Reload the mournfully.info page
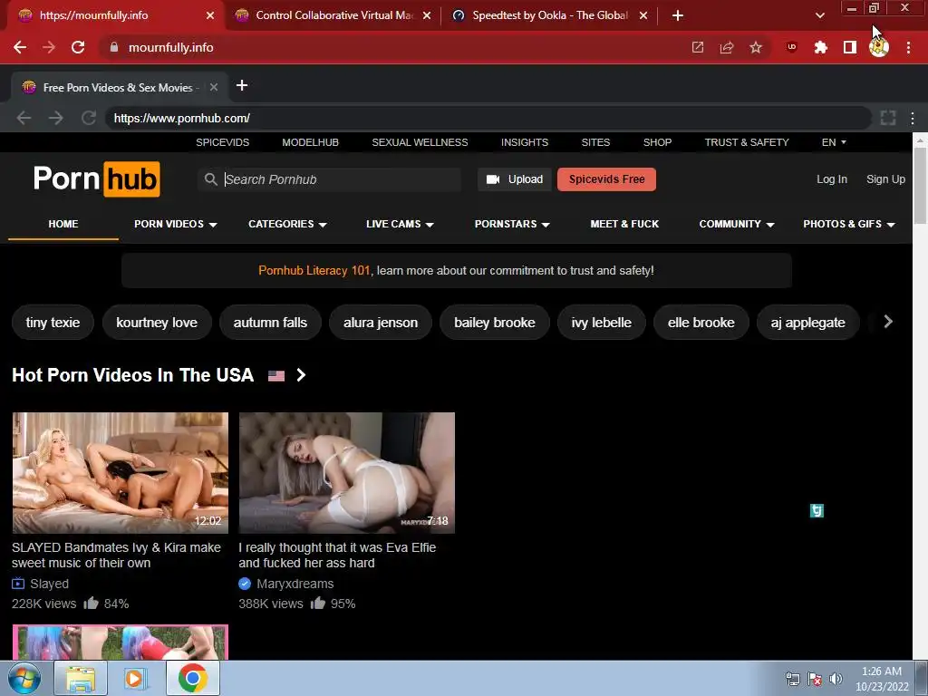This screenshot has height=696, width=928. pyautogui.click(x=78, y=47)
